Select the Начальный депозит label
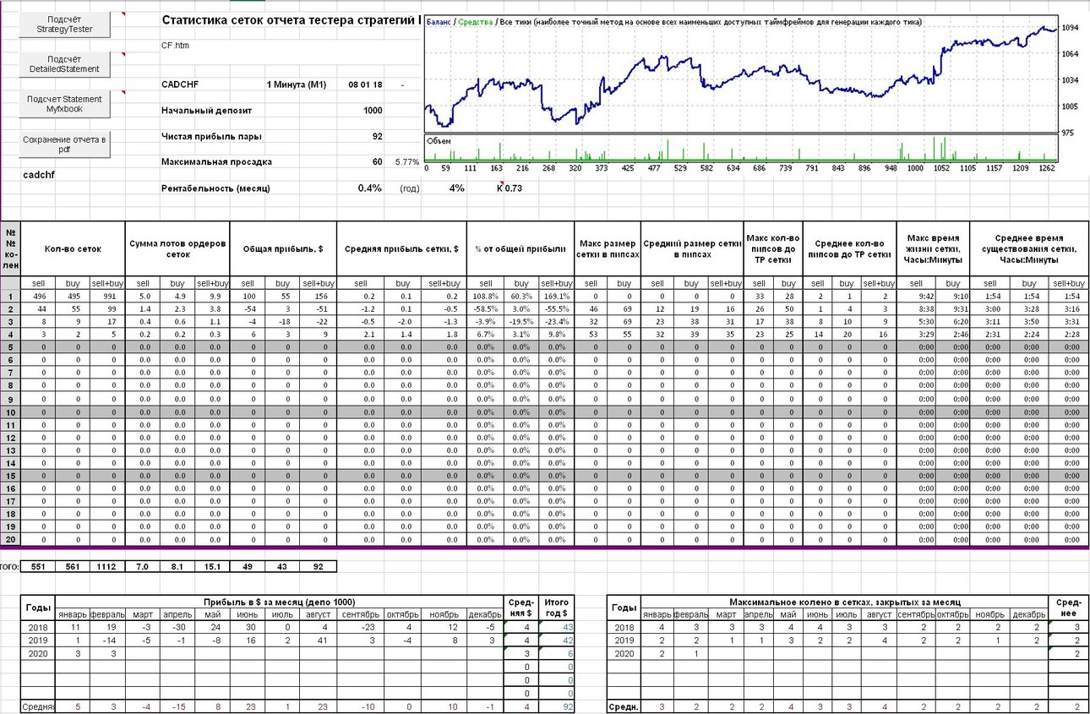The width and height of the screenshot is (1090, 714). tap(206, 110)
